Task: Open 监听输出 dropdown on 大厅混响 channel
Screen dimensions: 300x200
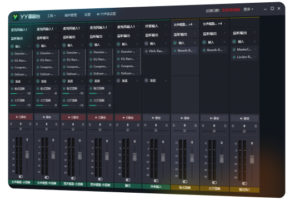Action: [x=214, y=34]
